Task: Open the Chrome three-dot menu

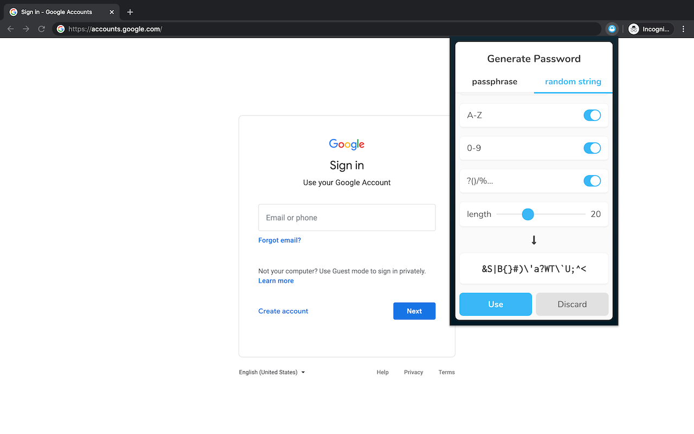Action: [x=683, y=29]
